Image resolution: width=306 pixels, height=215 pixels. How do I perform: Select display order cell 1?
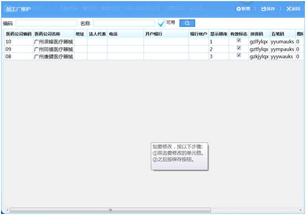(219, 42)
